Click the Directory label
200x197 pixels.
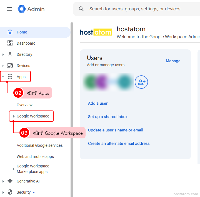point(24,54)
